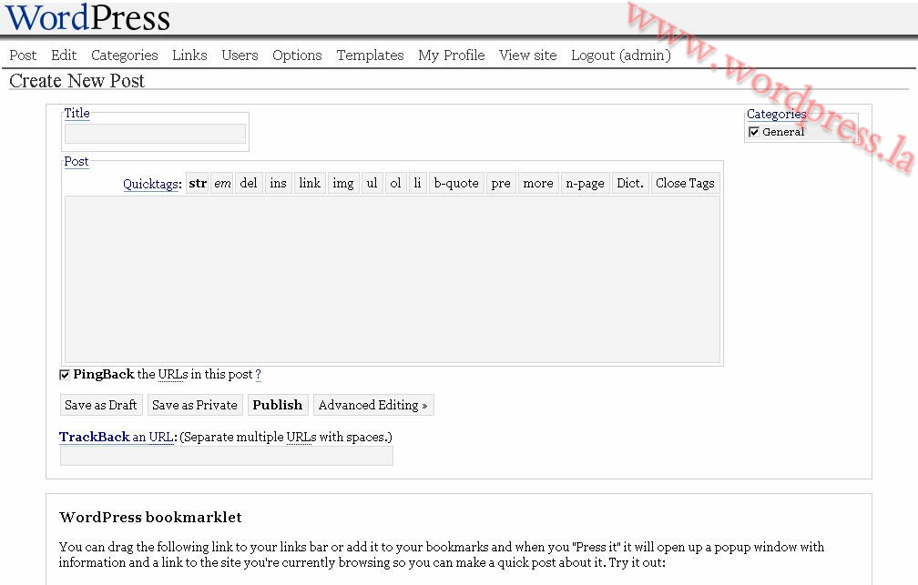Click the WordPress logo header
918x585 pixels.
pos(87,17)
